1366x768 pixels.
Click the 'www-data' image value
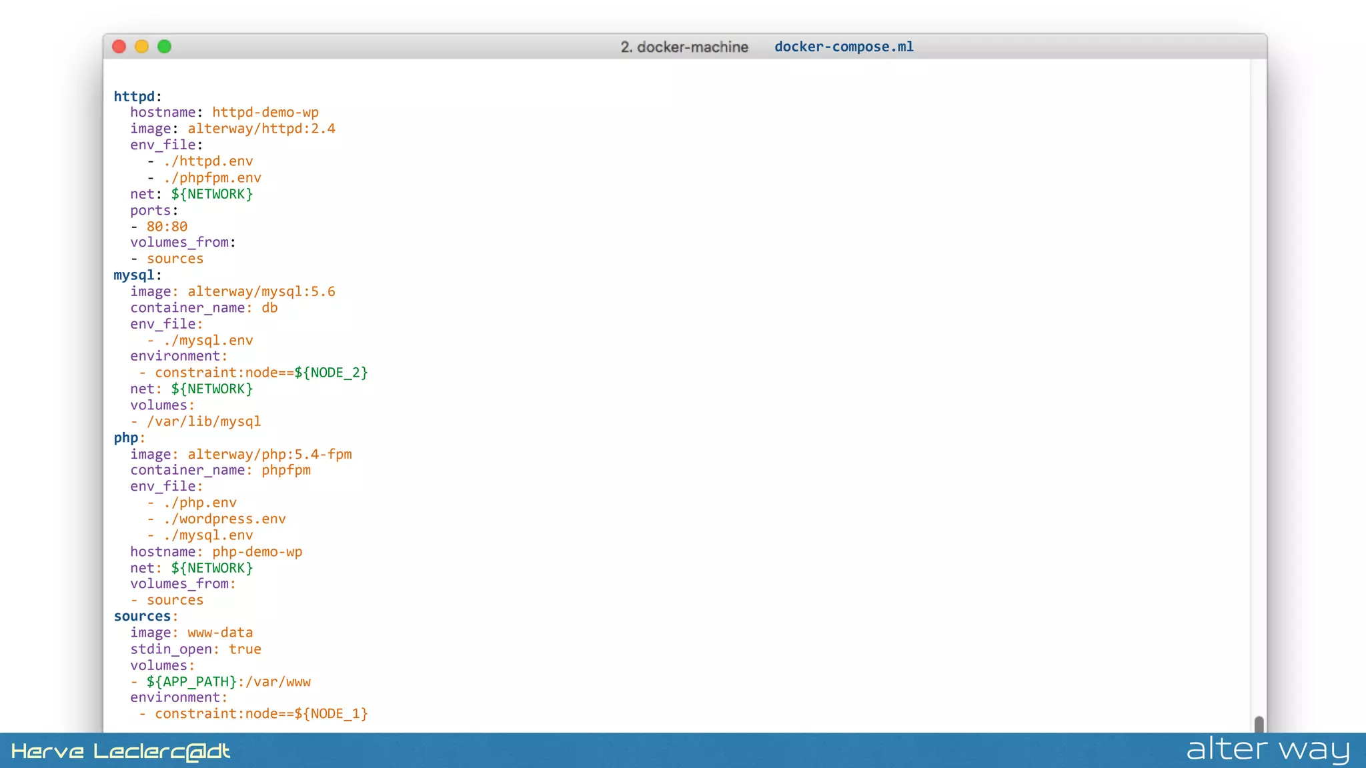[220, 633]
